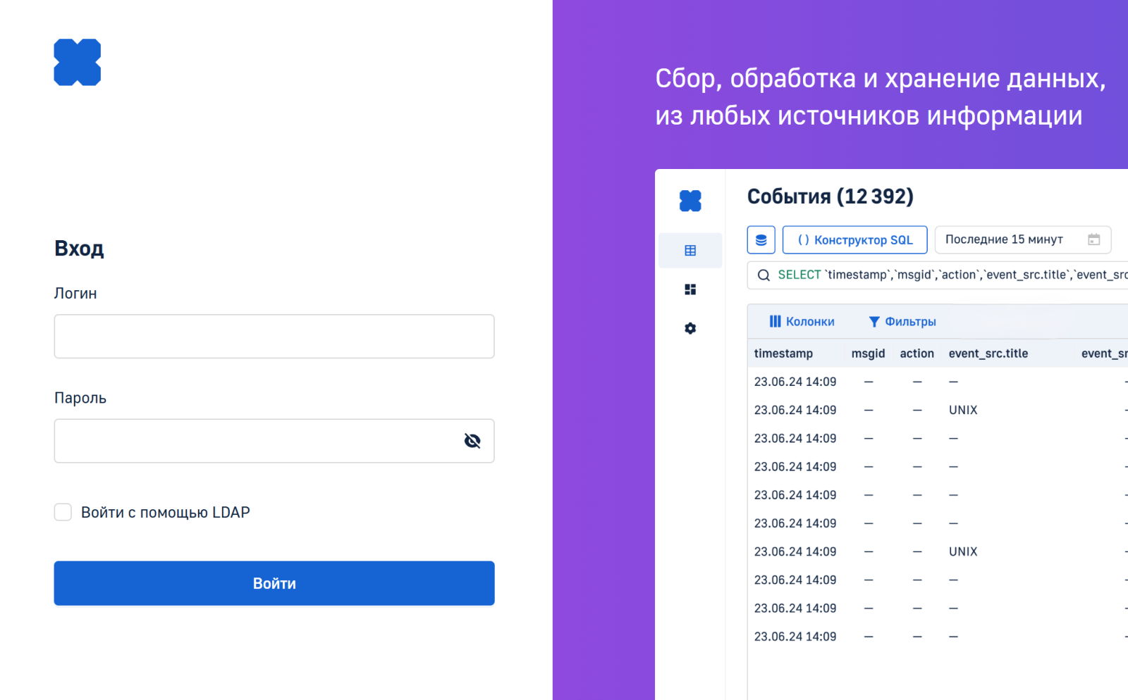Open the Конструктор SQL button

[x=855, y=240]
